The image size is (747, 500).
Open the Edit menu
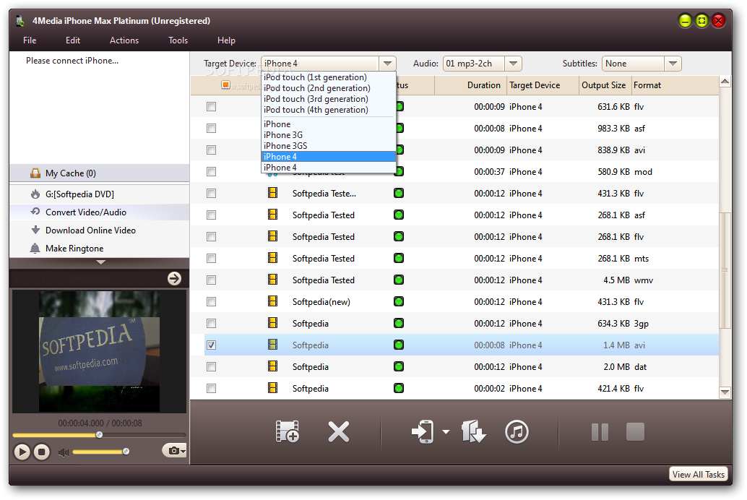coord(73,40)
